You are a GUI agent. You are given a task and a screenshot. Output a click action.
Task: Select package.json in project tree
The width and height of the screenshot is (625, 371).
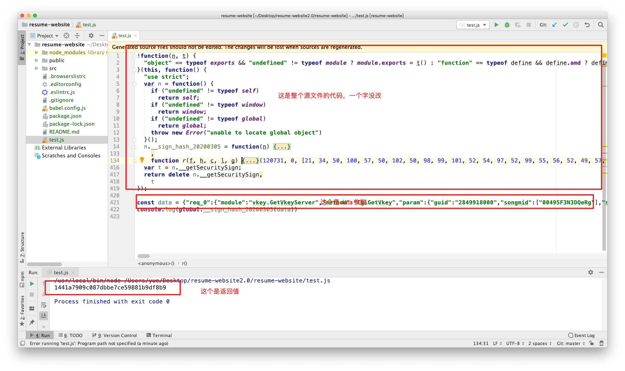pos(65,116)
